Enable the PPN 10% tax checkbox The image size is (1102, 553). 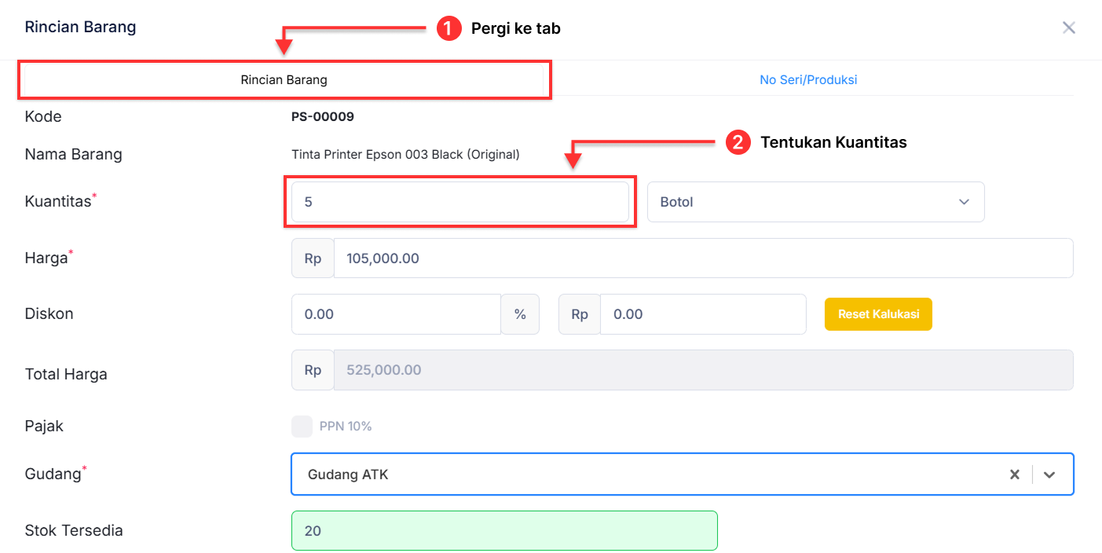pyautogui.click(x=302, y=426)
